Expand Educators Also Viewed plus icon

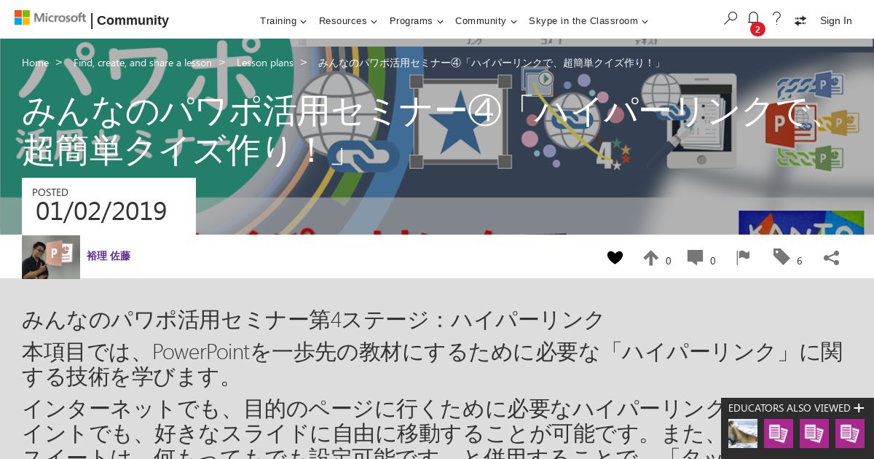859,408
